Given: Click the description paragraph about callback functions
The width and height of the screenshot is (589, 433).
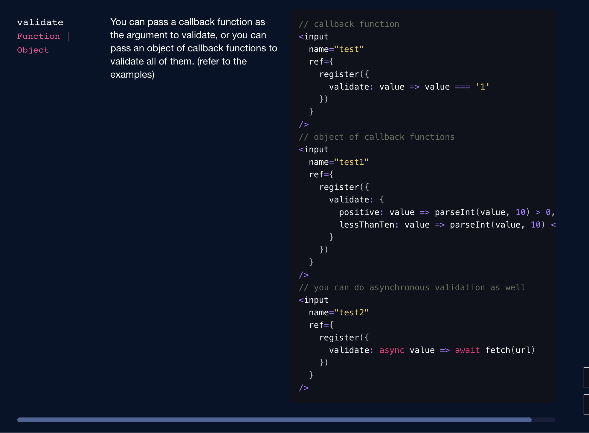Looking at the screenshot, I should [x=194, y=48].
